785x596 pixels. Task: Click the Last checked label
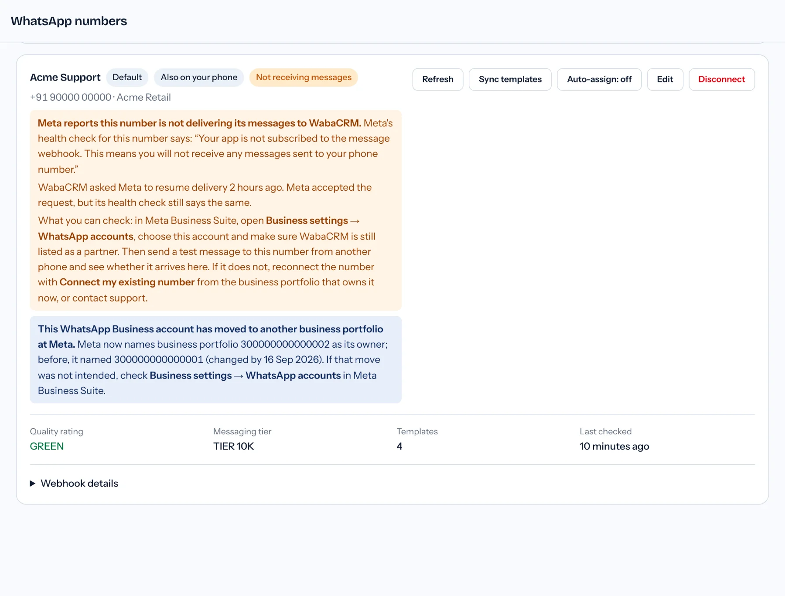click(x=605, y=431)
